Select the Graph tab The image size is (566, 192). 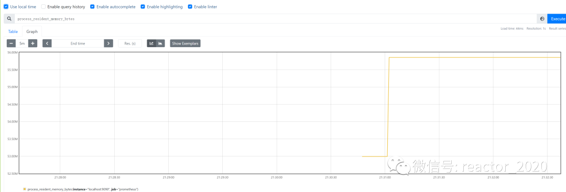click(x=32, y=31)
